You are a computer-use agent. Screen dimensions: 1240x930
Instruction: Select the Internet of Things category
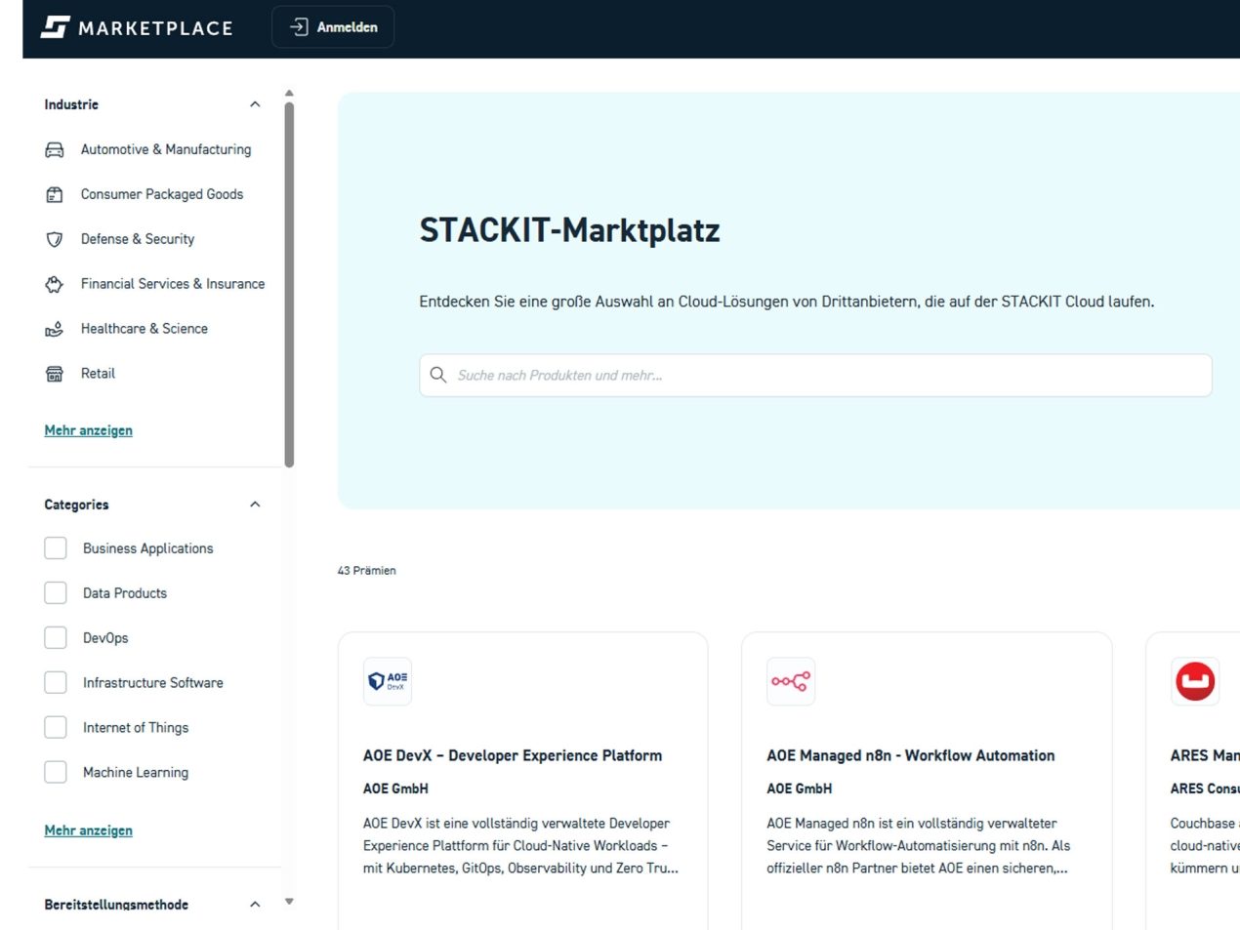coord(56,727)
